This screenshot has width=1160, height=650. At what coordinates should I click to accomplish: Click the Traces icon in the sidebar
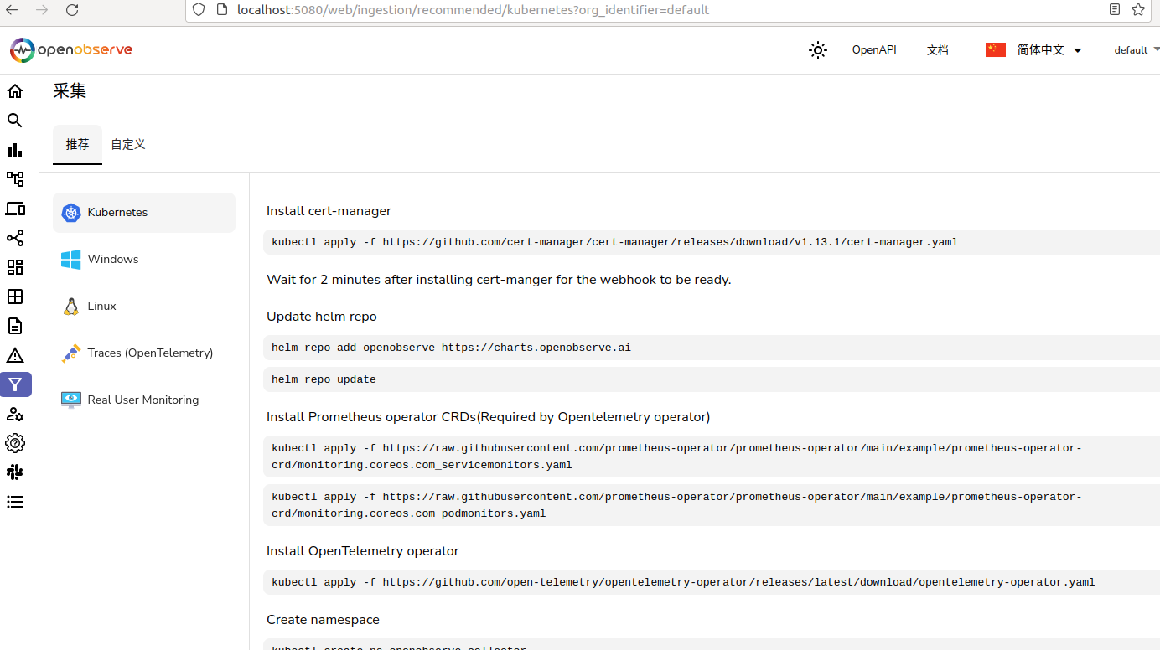pos(15,178)
